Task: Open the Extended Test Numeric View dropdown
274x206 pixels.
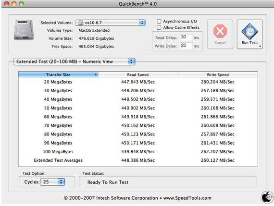Action: 74,61
